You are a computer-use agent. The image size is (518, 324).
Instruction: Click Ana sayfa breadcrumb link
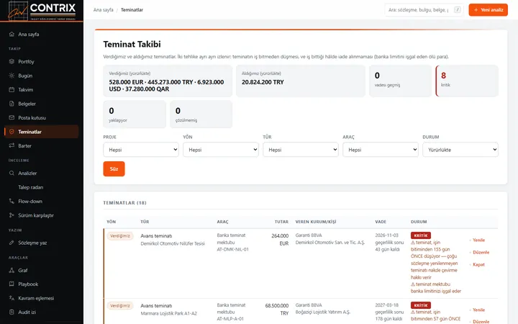click(103, 10)
